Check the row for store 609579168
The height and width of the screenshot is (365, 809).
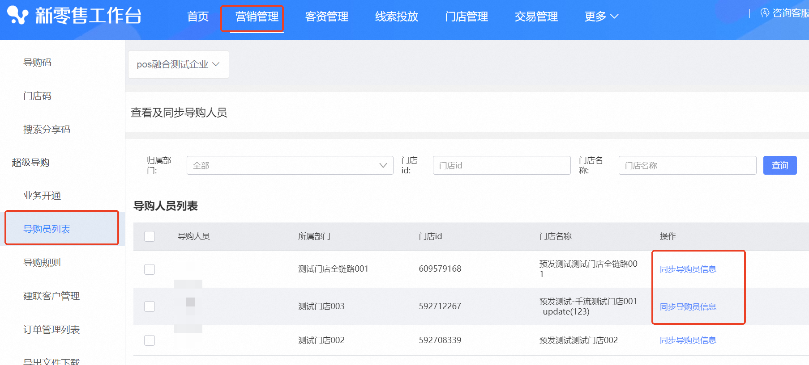(x=150, y=269)
